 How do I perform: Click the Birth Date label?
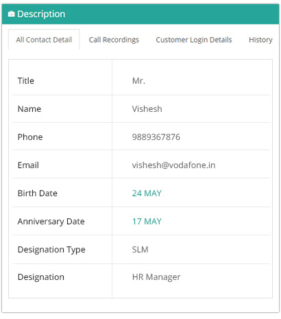pos(38,193)
